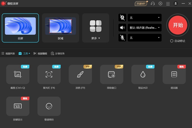
Task: Select the 区域 region recording mode
Action: tap(60, 28)
